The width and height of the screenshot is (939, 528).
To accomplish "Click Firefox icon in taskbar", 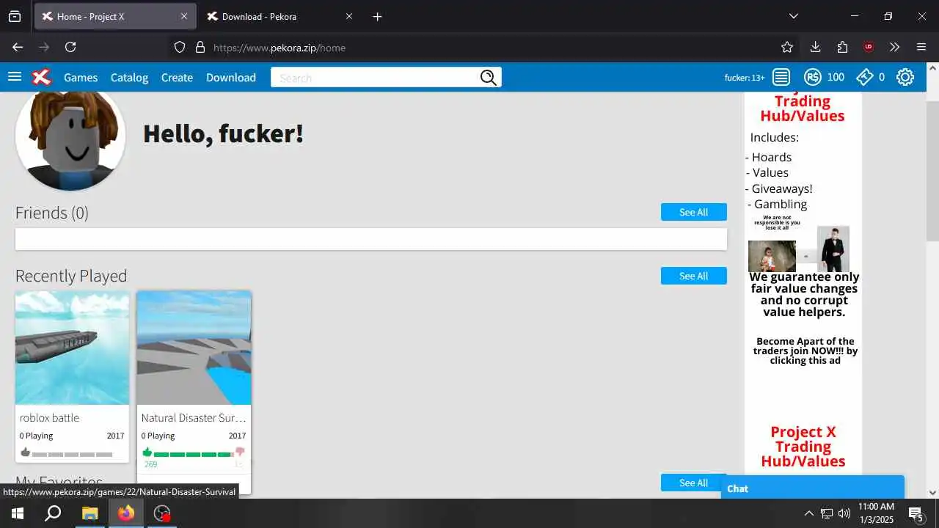I will [126, 513].
